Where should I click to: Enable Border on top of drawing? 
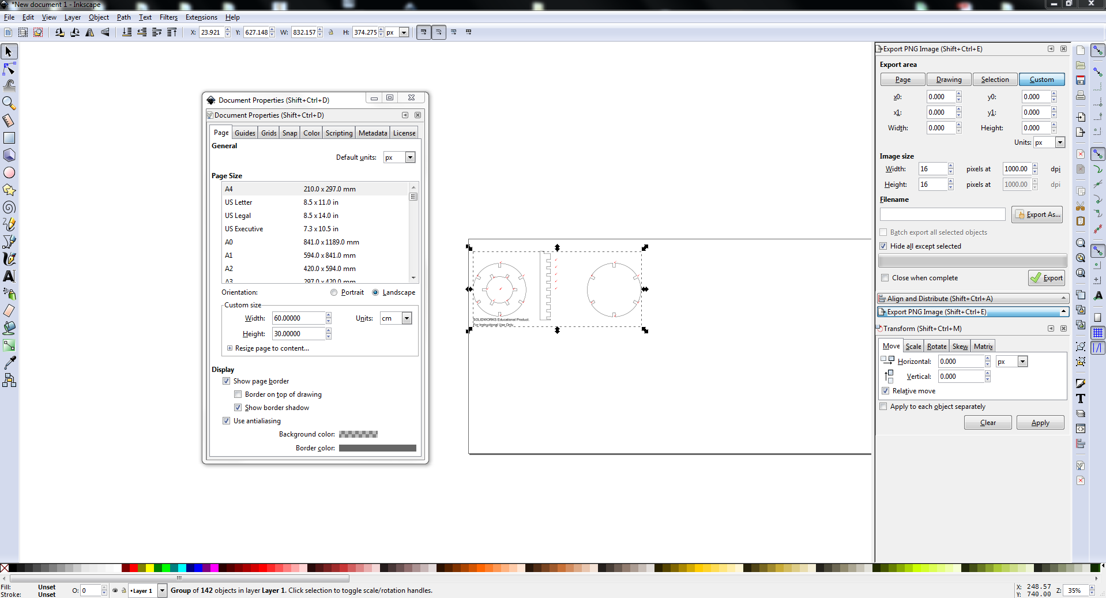click(x=238, y=394)
